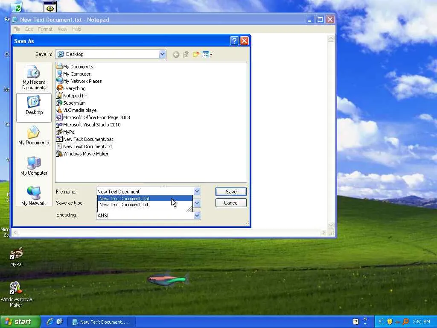
Task: Open Notepad File menu
Action: click(x=17, y=29)
